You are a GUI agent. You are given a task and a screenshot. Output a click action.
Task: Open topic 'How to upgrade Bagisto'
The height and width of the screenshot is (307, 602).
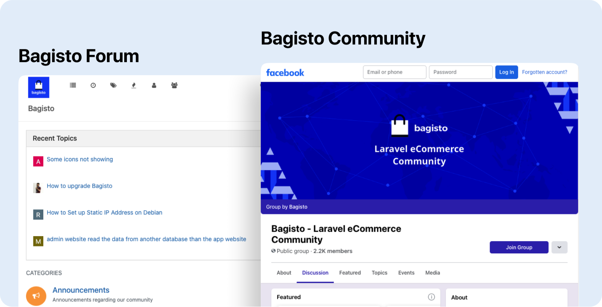tap(79, 186)
